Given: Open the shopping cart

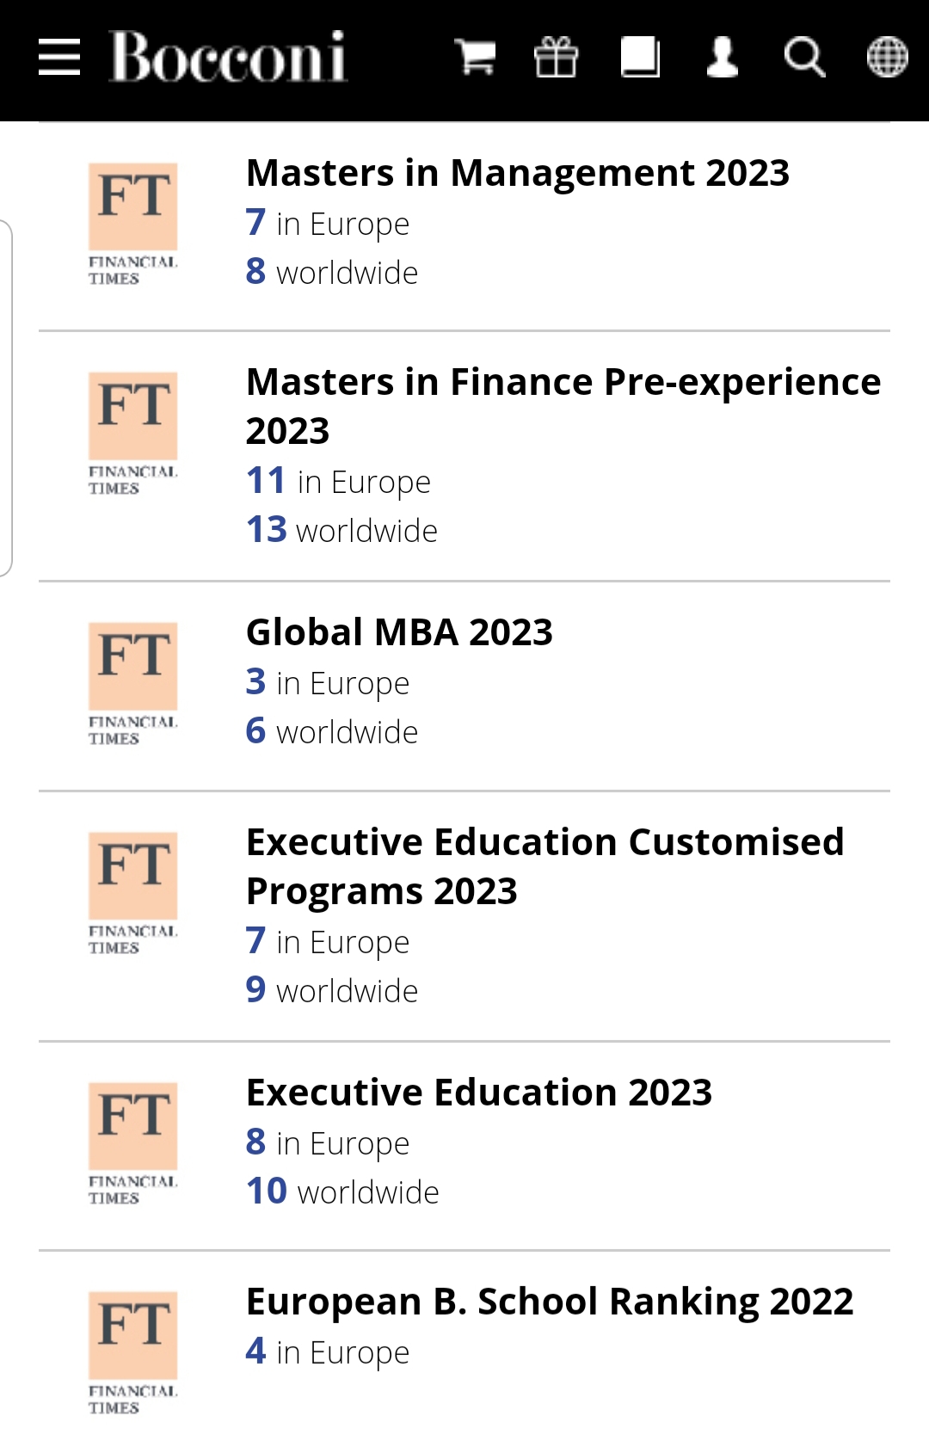Looking at the screenshot, I should 475,58.
